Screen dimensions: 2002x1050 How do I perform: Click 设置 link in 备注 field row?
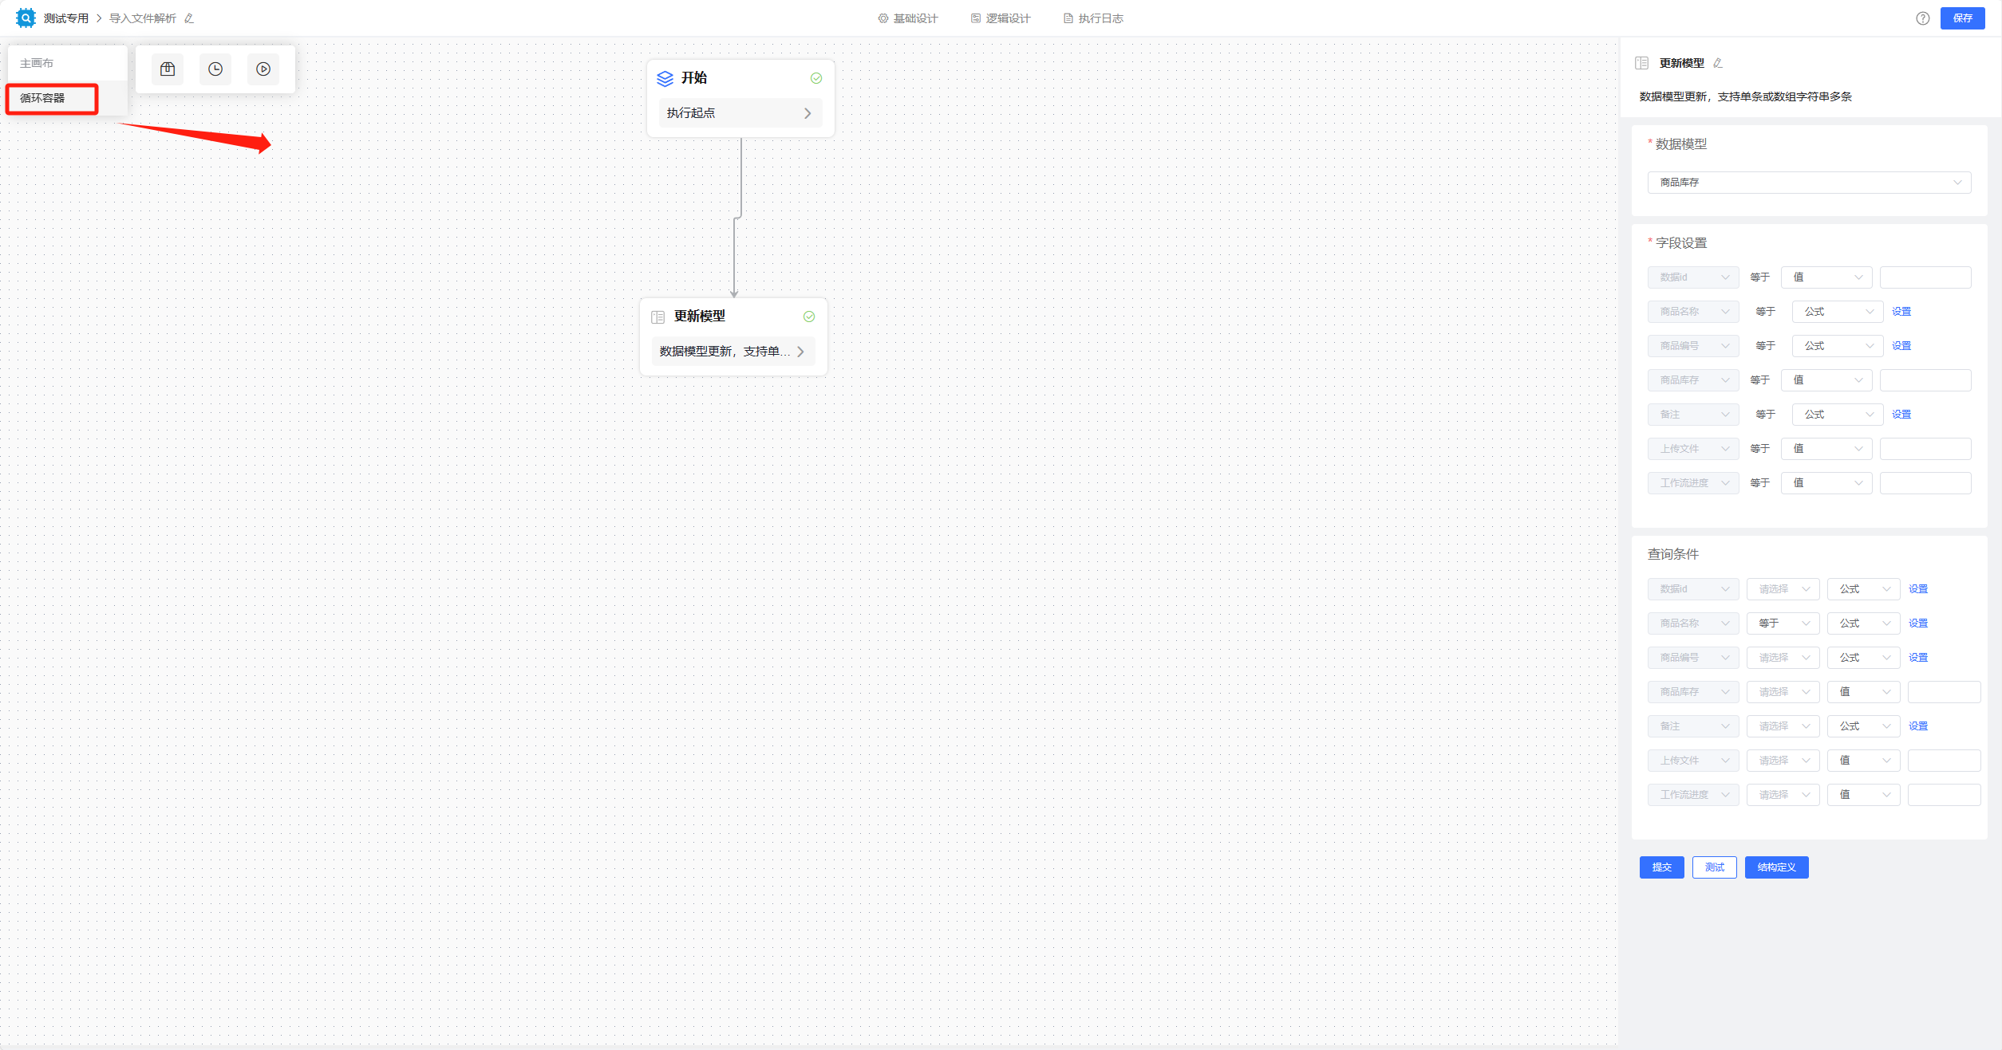(1901, 415)
